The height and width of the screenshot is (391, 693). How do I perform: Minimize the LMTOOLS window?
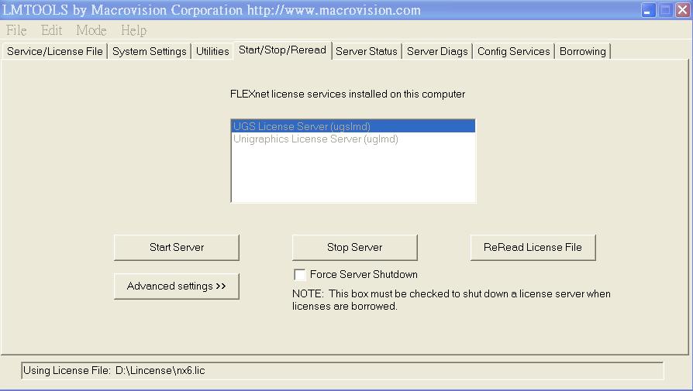649,11
